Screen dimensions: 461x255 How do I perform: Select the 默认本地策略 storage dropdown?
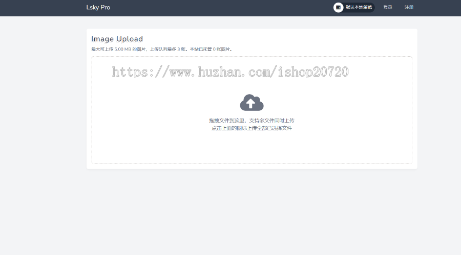point(354,7)
